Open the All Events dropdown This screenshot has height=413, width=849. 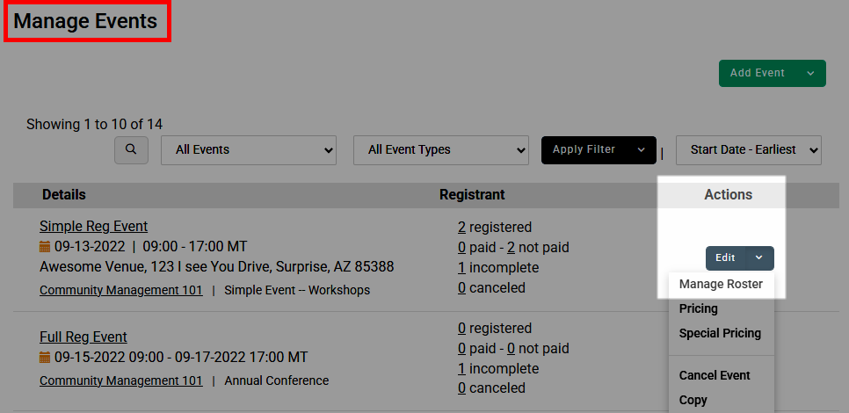coord(249,150)
